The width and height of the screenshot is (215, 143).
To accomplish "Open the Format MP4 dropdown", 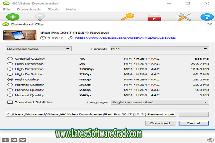I will (x=159, y=49).
